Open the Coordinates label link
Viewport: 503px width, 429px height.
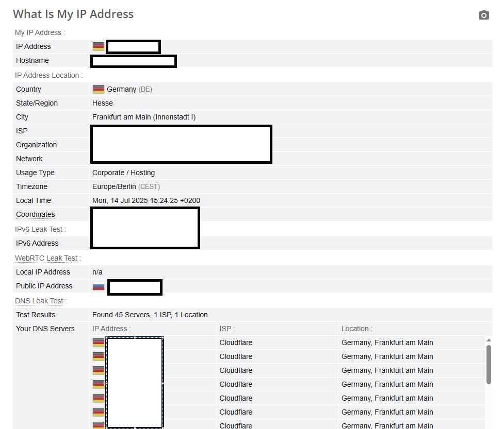coord(35,214)
